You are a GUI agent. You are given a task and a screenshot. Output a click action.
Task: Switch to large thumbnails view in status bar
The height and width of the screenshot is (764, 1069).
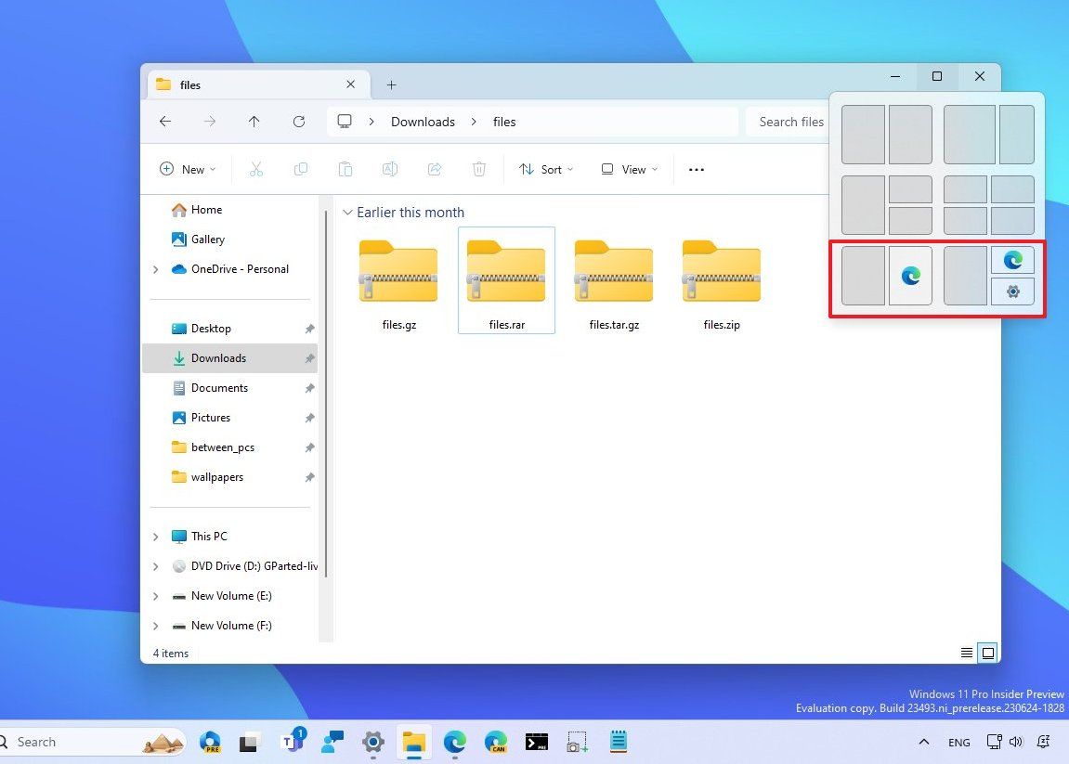(x=987, y=653)
